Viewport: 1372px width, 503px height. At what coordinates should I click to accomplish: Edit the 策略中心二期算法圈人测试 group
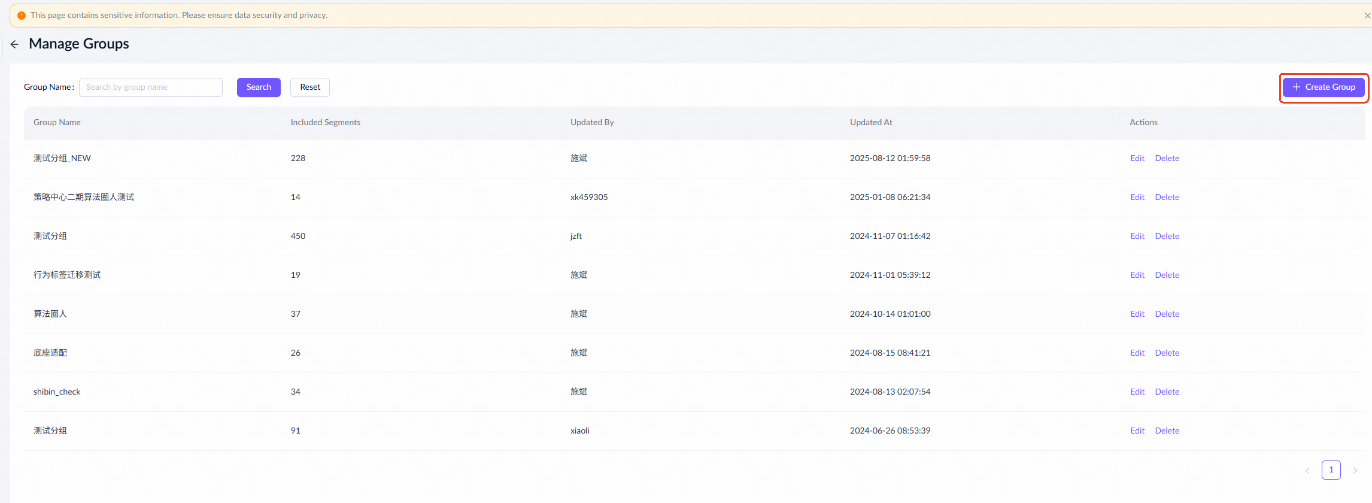coord(1137,198)
